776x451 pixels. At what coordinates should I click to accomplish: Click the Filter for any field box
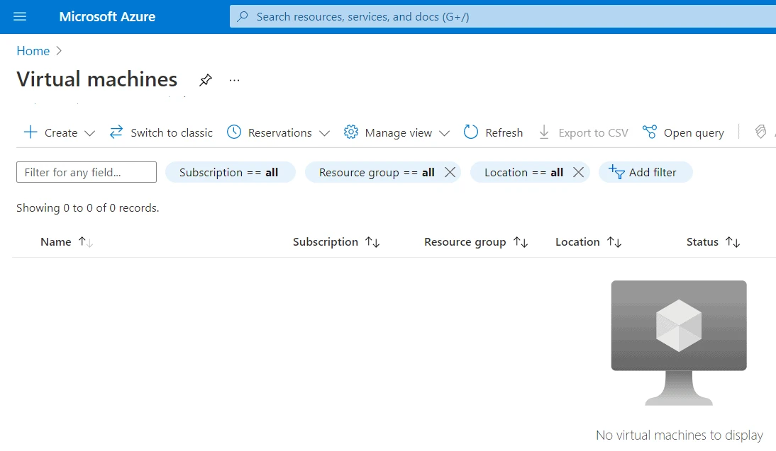pyautogui.click(x=86, y=172)
